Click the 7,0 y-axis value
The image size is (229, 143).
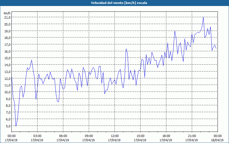(x=8, y=112)
